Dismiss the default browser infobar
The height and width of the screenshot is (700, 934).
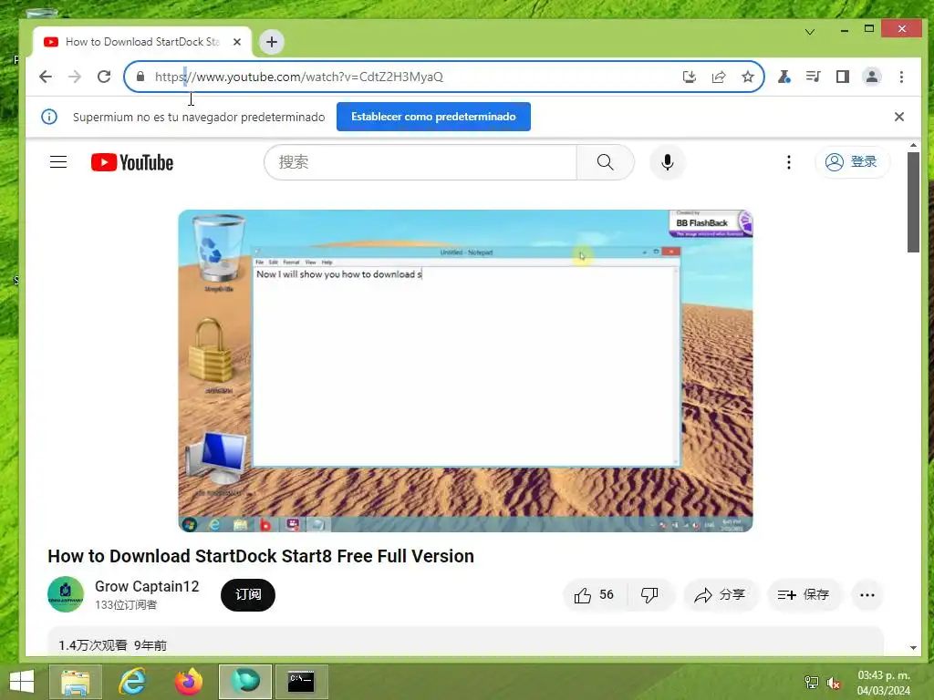[x=898, y=117]
